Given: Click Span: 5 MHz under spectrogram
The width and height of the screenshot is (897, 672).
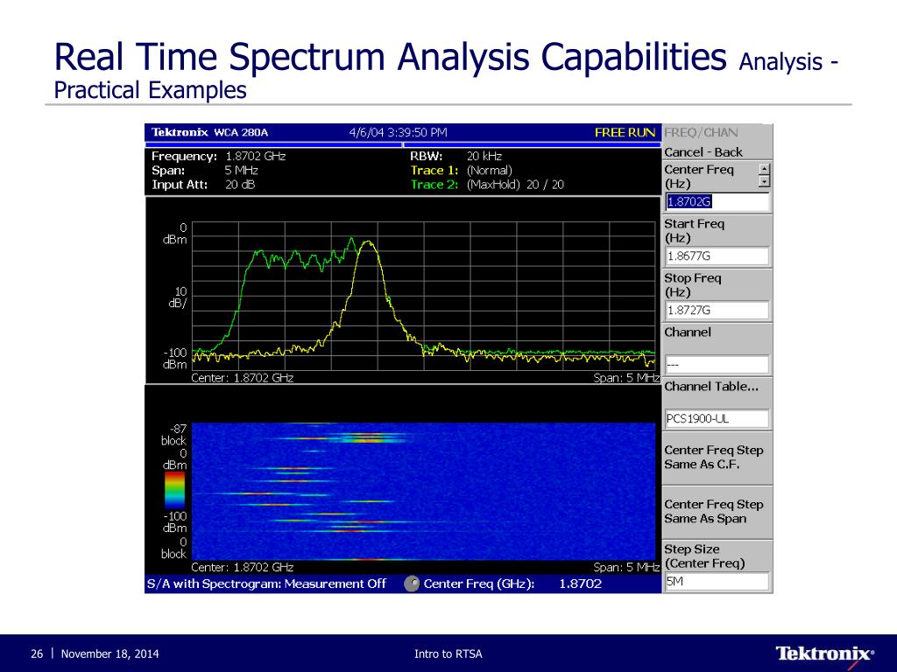Looking at the screenshot, I should pyautogui.click(x=626, y=567).
